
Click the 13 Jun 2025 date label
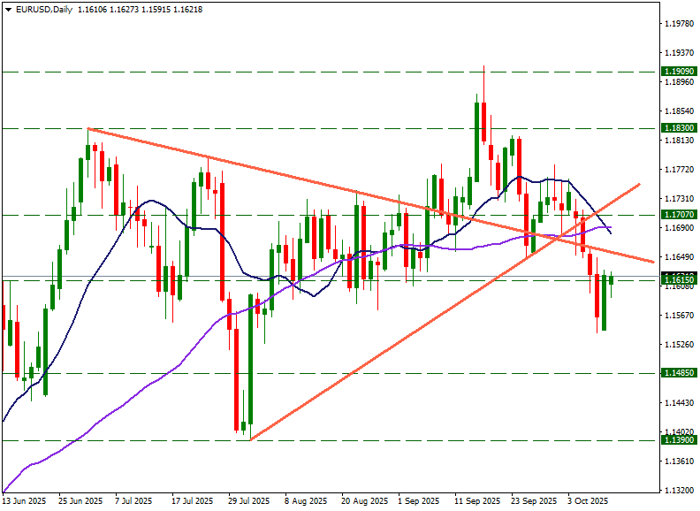pyautogui.click(x=24, y=501)
